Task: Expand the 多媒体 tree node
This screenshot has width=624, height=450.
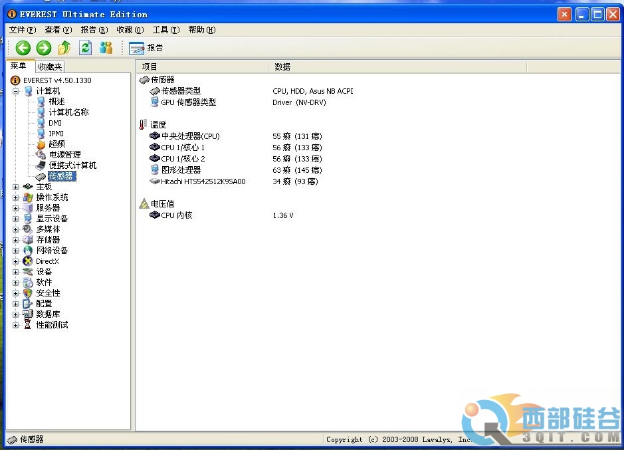Action: coord(15,229)
